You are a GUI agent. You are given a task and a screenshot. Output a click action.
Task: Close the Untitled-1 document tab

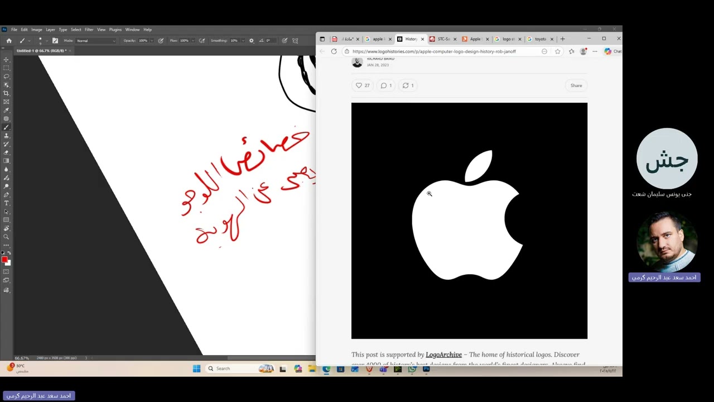[70, 51]
